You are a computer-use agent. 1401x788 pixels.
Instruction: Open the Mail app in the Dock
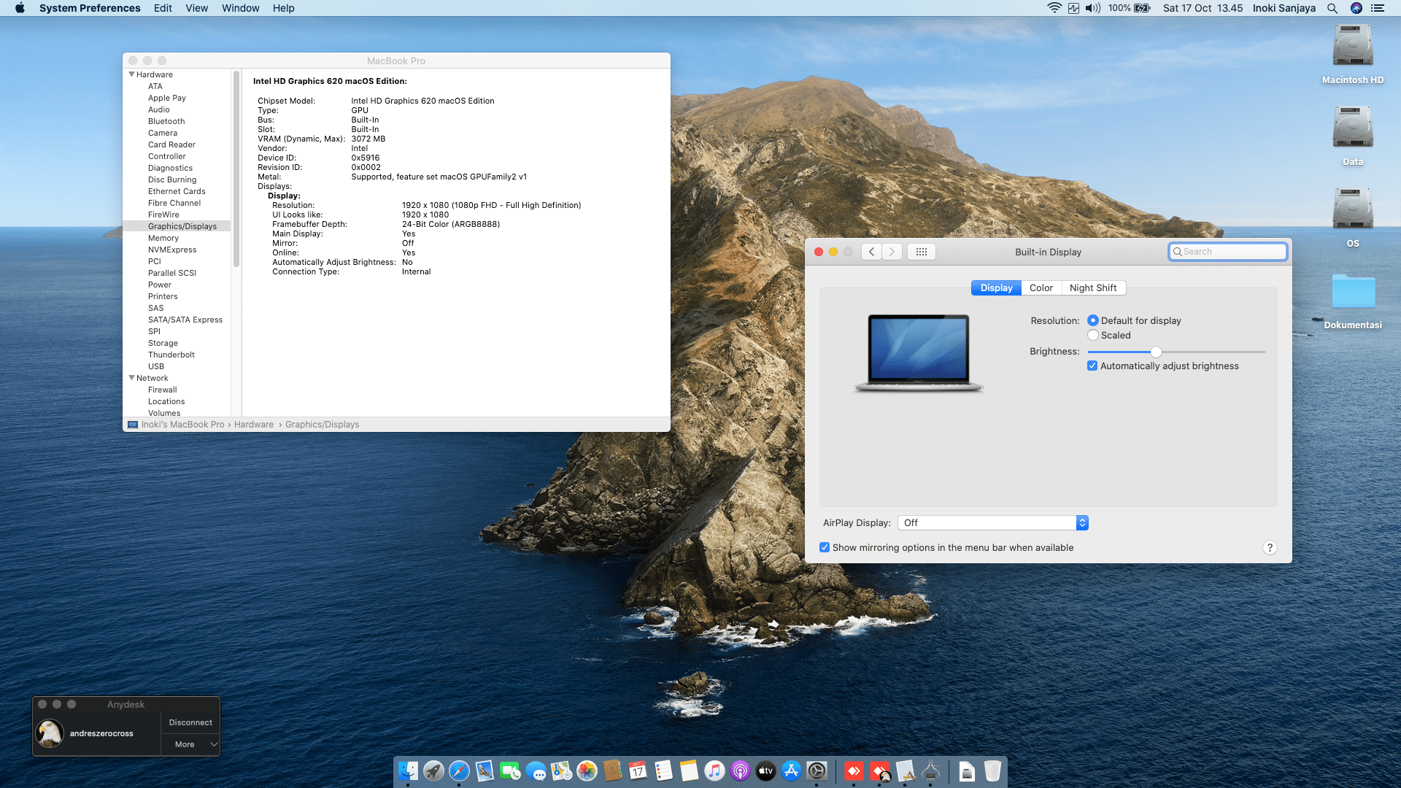coord(485,770)
